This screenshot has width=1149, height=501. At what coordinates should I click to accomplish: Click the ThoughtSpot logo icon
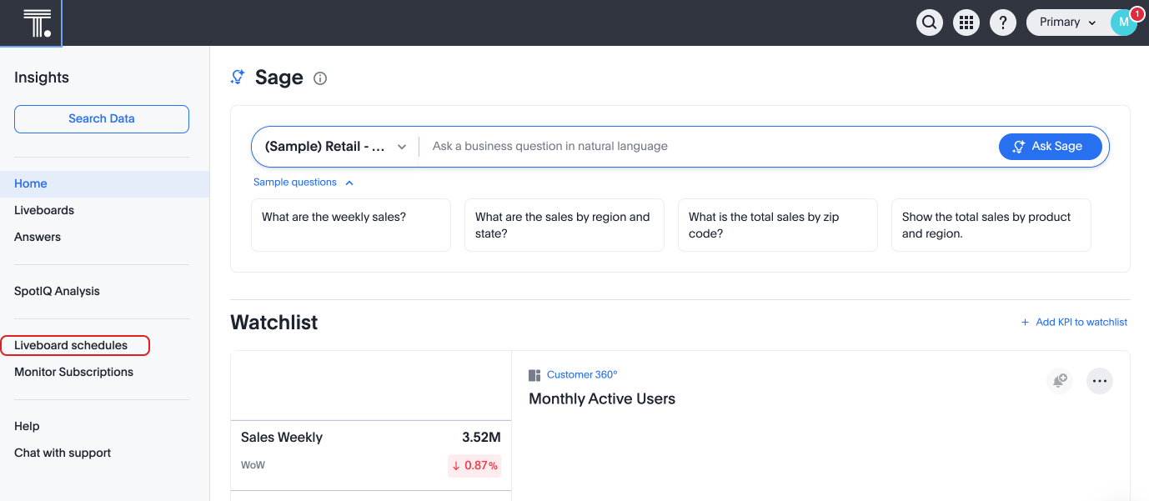click(37, 23)
